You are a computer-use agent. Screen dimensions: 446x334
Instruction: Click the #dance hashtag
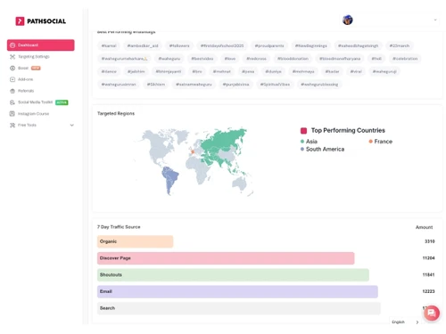(109, 71)
